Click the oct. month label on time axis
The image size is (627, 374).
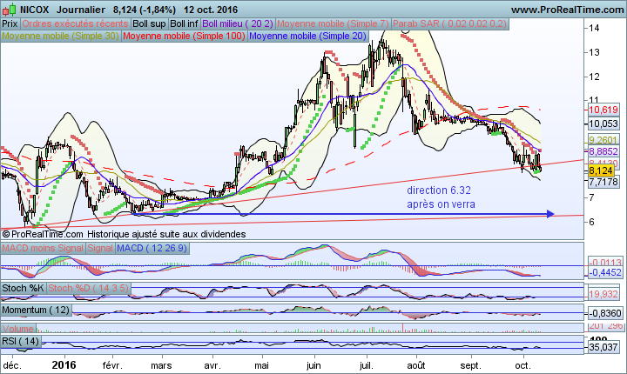pyautogui.click(x=522, y=365)
